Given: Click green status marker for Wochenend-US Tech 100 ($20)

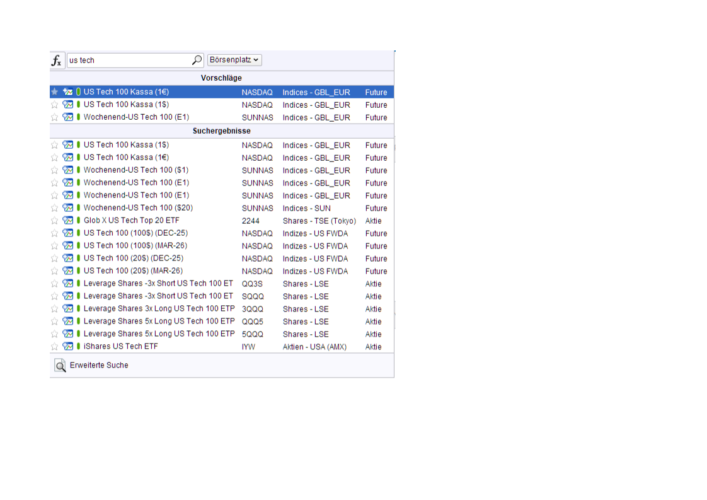Looking at the screenshot, I should click(79, 208).
